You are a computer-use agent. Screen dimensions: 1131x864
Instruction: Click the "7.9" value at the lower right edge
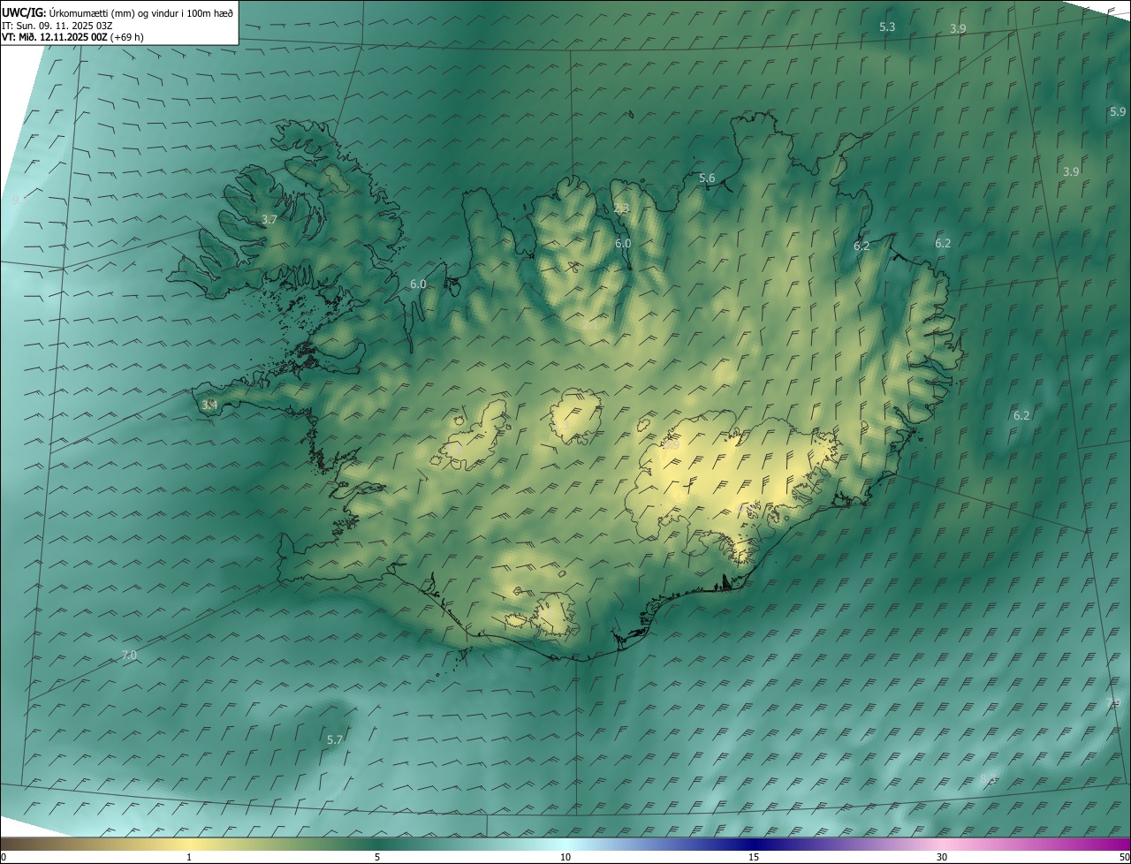tap(1113, 702)
